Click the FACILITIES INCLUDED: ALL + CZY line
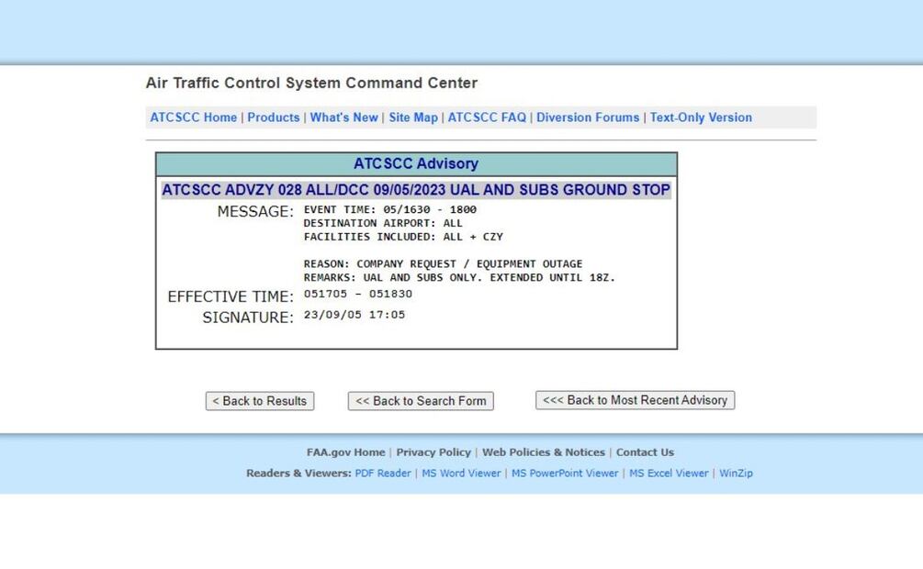The width and height of the screenshot is (923, 569). 403,237
